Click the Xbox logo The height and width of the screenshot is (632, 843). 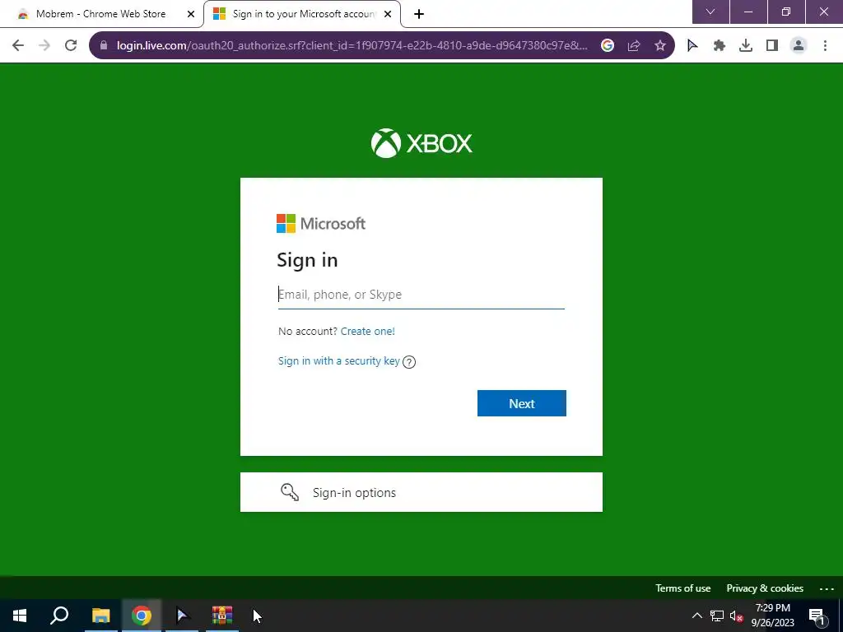(x=421, y=143)
